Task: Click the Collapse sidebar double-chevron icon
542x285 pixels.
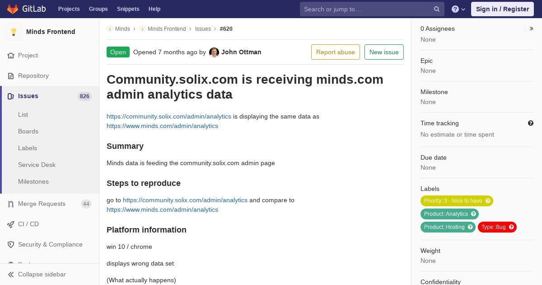Action: coord(11,274)
